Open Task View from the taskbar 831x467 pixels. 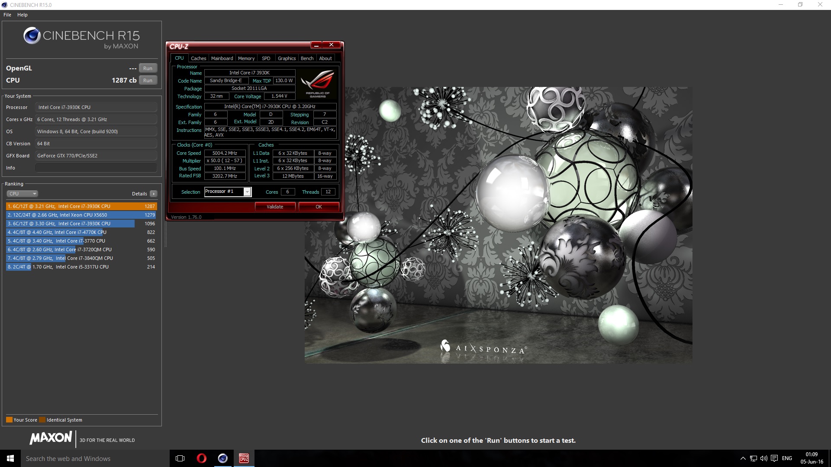tap(180, 458)
